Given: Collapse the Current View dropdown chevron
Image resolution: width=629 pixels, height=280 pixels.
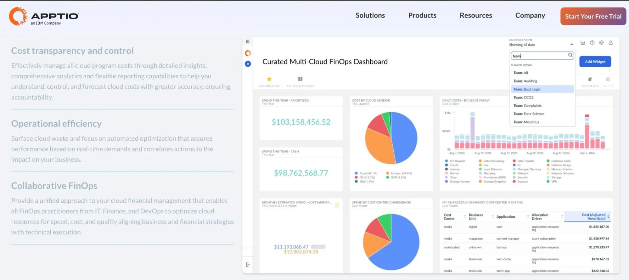Looking at the screenshot, I should pos(572,45).
